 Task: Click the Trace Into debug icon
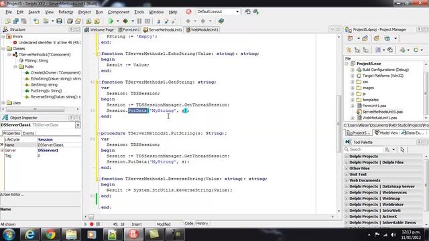point(159,21)
